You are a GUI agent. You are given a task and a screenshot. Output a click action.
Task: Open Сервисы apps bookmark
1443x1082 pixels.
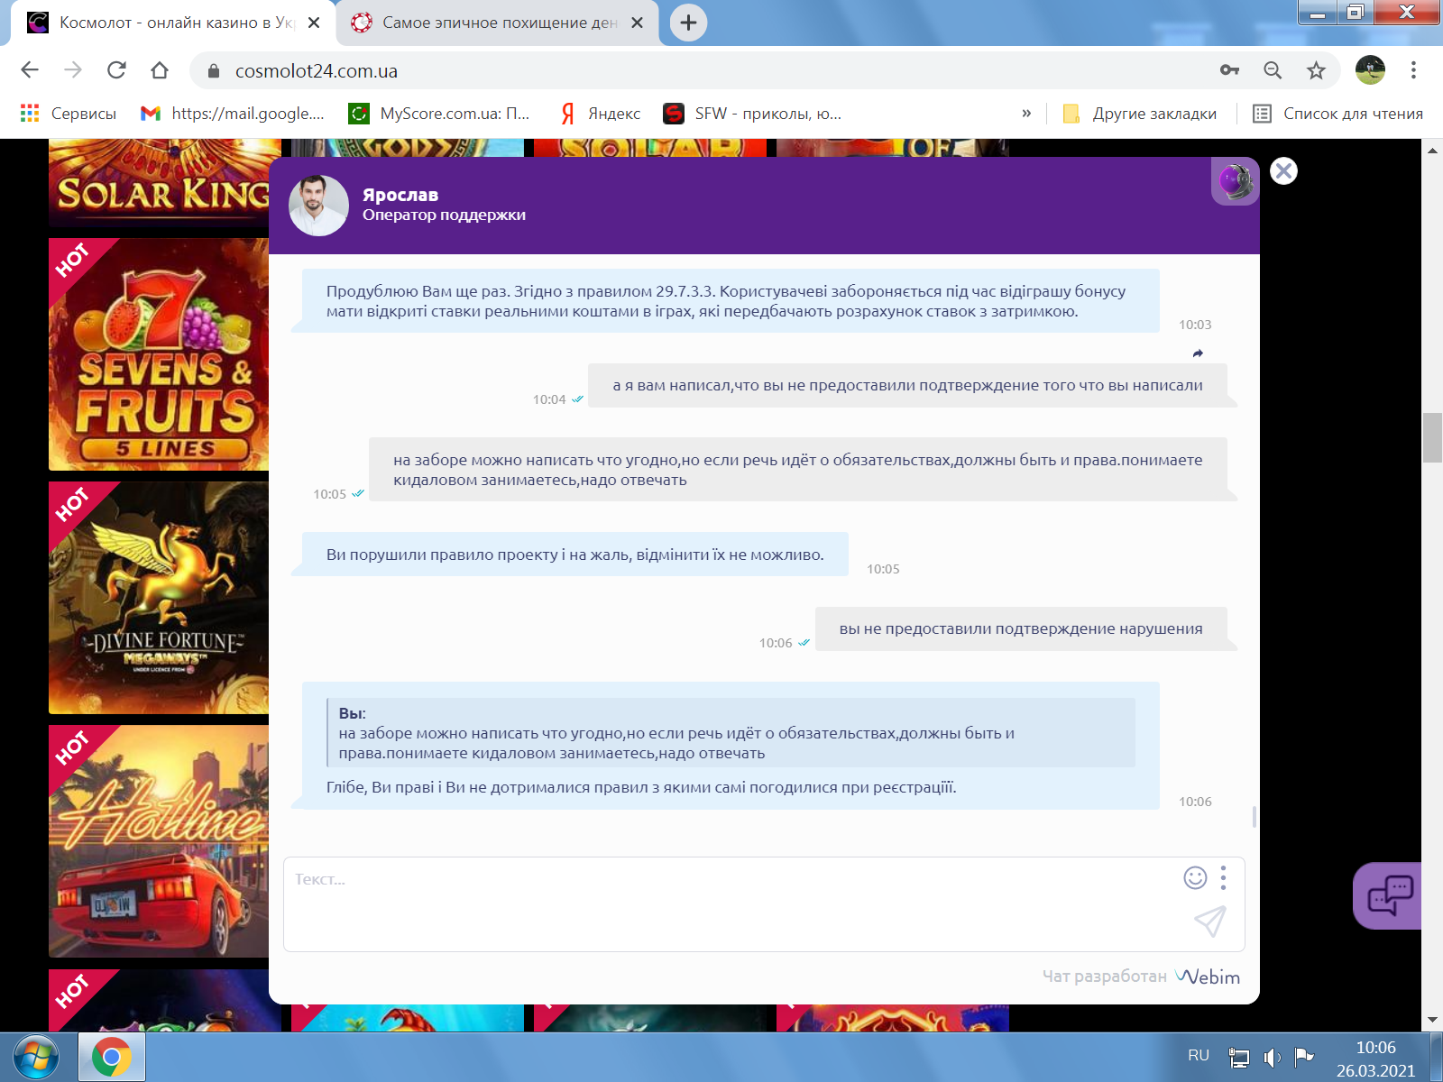coord(69,114)
